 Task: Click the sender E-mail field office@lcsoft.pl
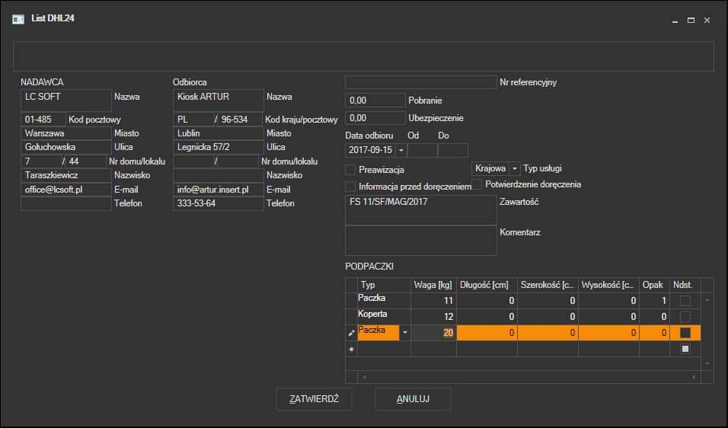[66, 190]
